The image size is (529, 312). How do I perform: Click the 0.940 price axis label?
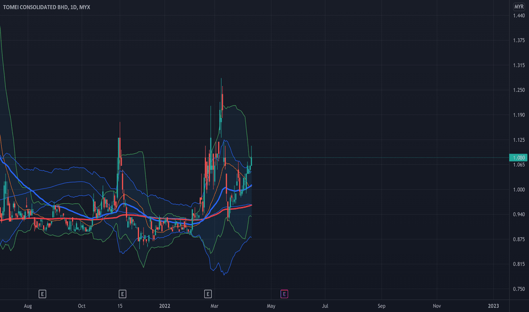519,214
